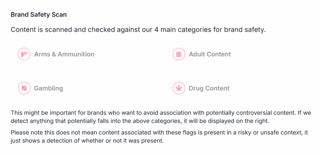Click the Gambling category label
The image size is (320, 155).
pos(48,88)
